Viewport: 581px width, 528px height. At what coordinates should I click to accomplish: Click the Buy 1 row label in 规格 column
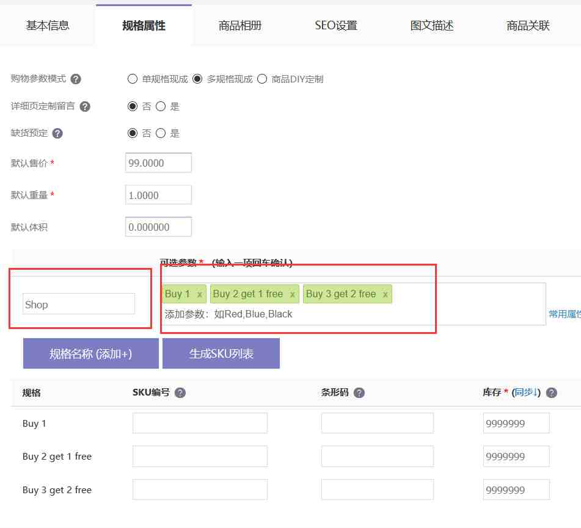tap(34, 424)
